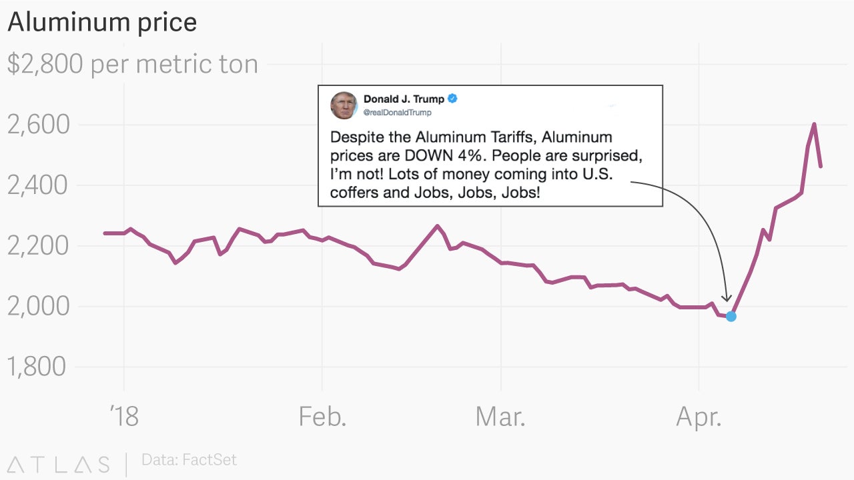This screenshot has width=854, height=480.
Task: Click the 2,200 y-axis label
Action: pos(38,246)
